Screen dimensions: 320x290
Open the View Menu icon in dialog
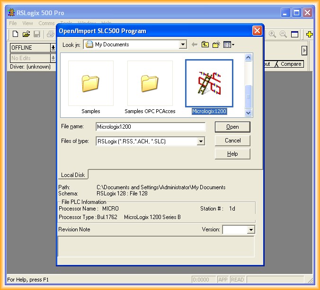click(x=229, y=44)
